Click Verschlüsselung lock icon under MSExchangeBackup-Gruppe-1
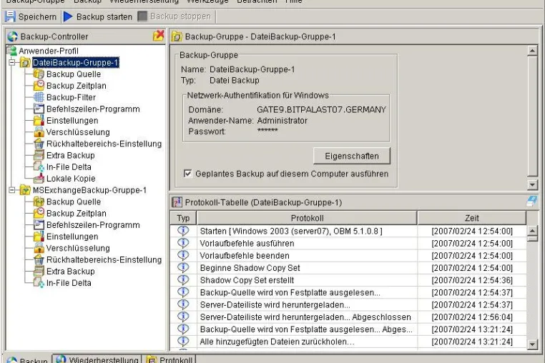Screen dimensions: 545x363 (39, 248)
